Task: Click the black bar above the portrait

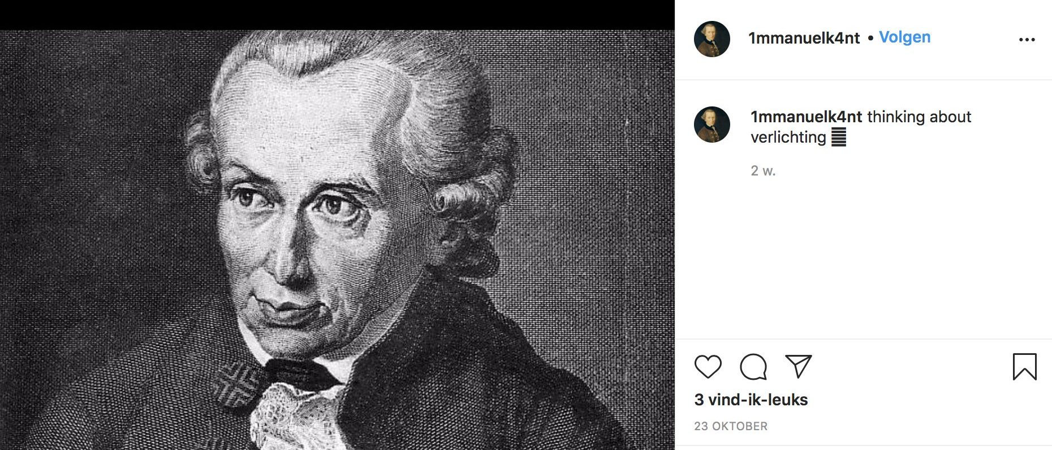Action: (337, 15)
